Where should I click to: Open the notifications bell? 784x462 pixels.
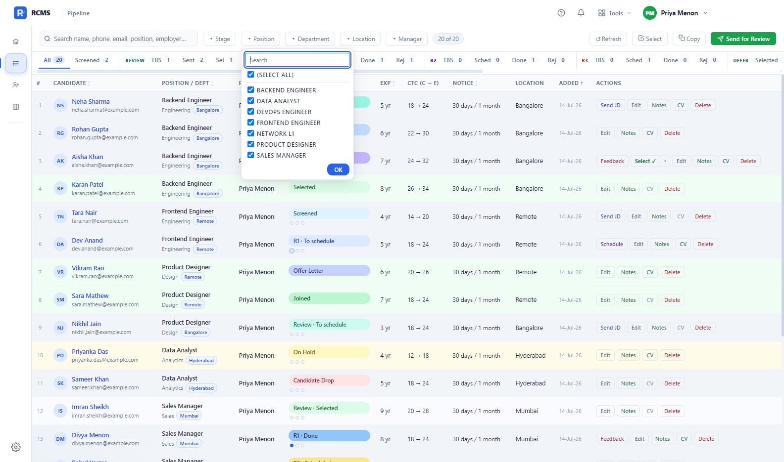pos(581,13)
